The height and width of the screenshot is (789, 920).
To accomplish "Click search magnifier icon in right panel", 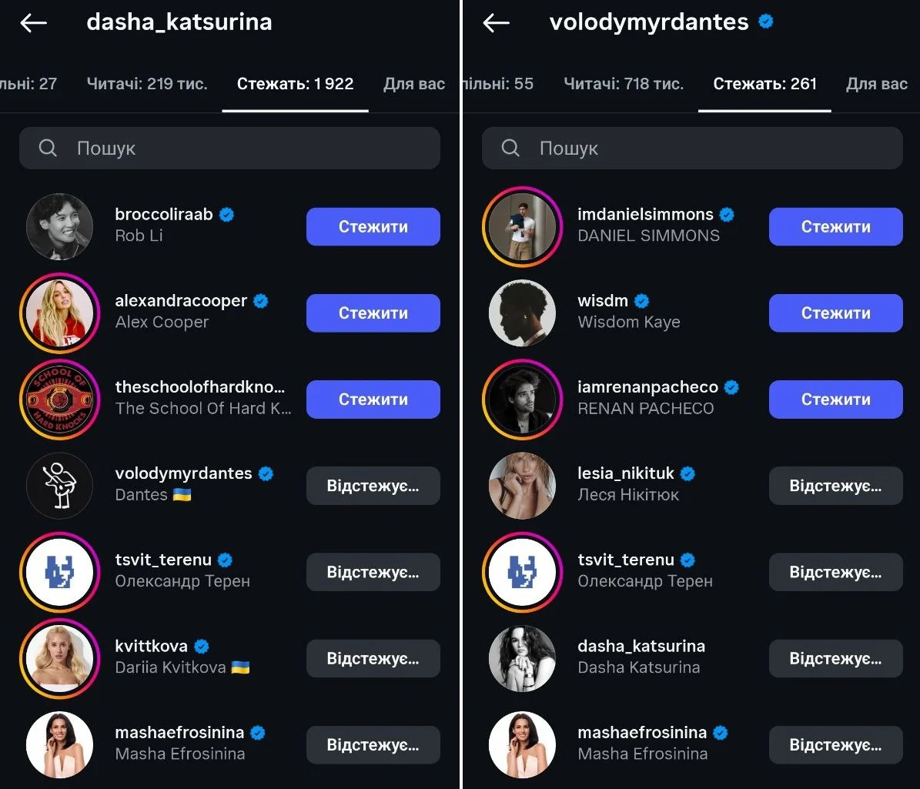I will pos(510,148).
